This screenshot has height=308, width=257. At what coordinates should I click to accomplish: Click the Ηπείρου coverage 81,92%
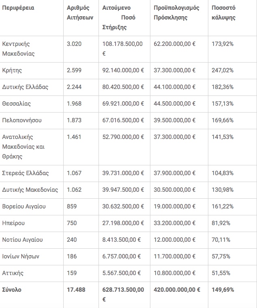pyautogui.click(x=221, y=223)
